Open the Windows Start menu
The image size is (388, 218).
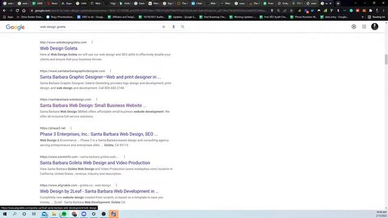(5, 214)
